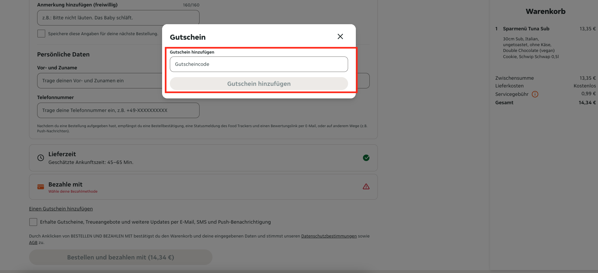The image size is (598, 273).
Task: Click the Anmerkung hinzufügen note field
Action: coord(118,18)
